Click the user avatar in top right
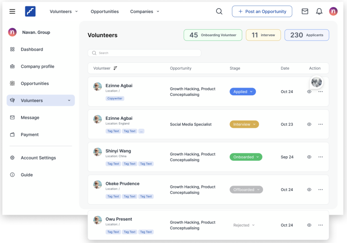 (333, 11)
